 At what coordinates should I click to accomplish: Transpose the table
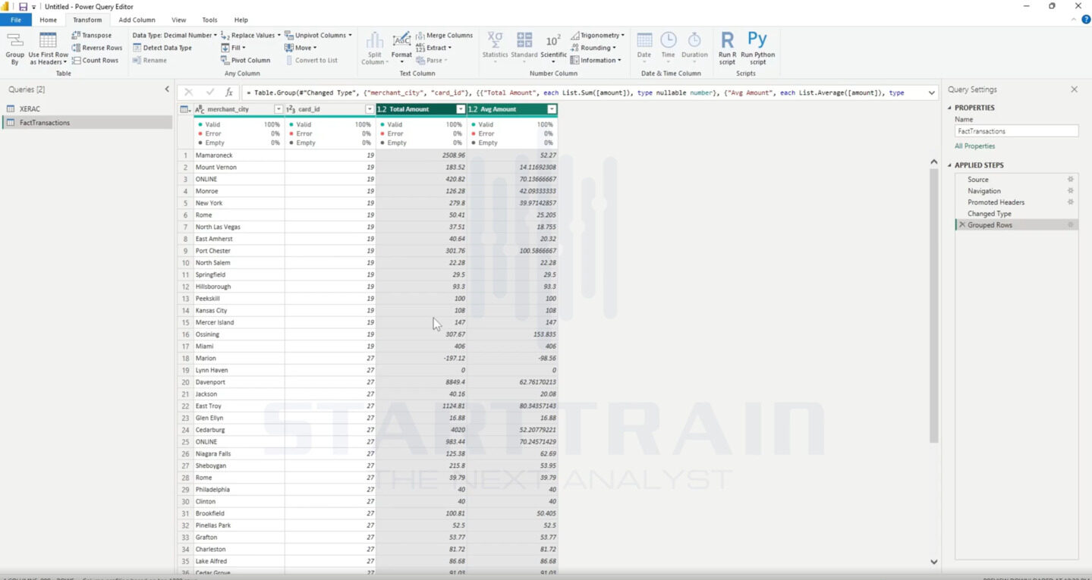(x=91, y=35)
